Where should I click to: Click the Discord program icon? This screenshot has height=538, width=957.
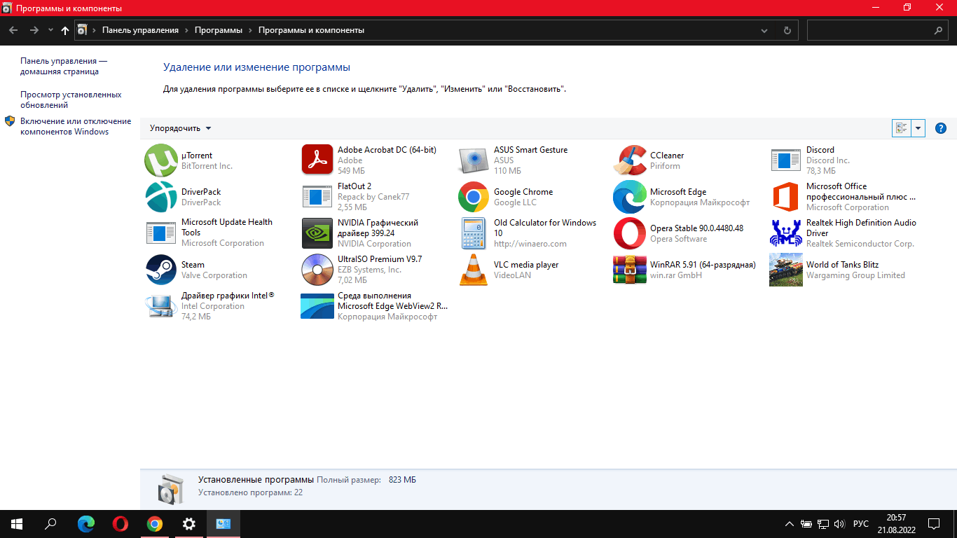click(786, 160)
